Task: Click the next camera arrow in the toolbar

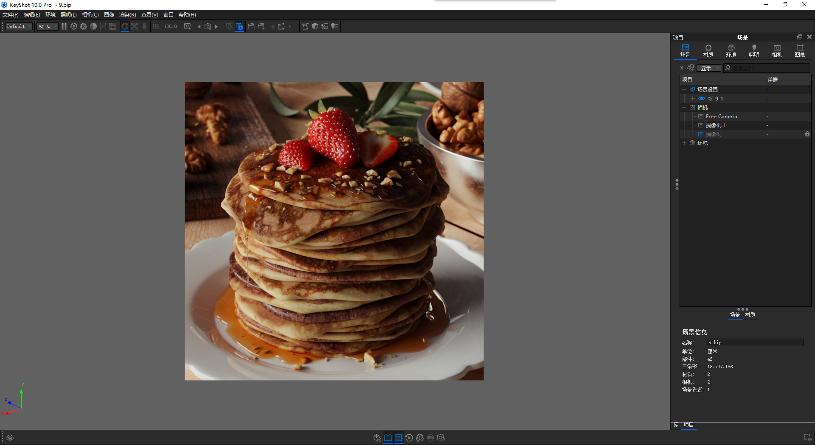Action: pos(216,26)
